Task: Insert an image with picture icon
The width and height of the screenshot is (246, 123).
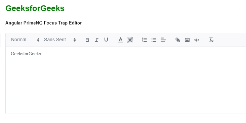Action: 187,40
